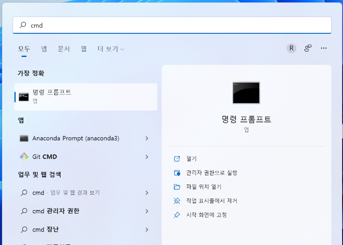343x245 pixels.
Task: Click the 명령 프롬프트 icon in best match
Action: [x=24, y=97]
